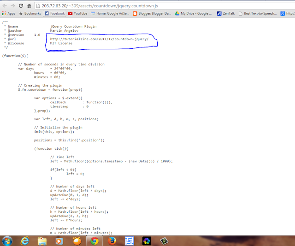The image size is (295, 246).
Task: Click the 'left = Math.floor((options.timestamp' line
Action: pyautogui.click(x=112, y=161)
